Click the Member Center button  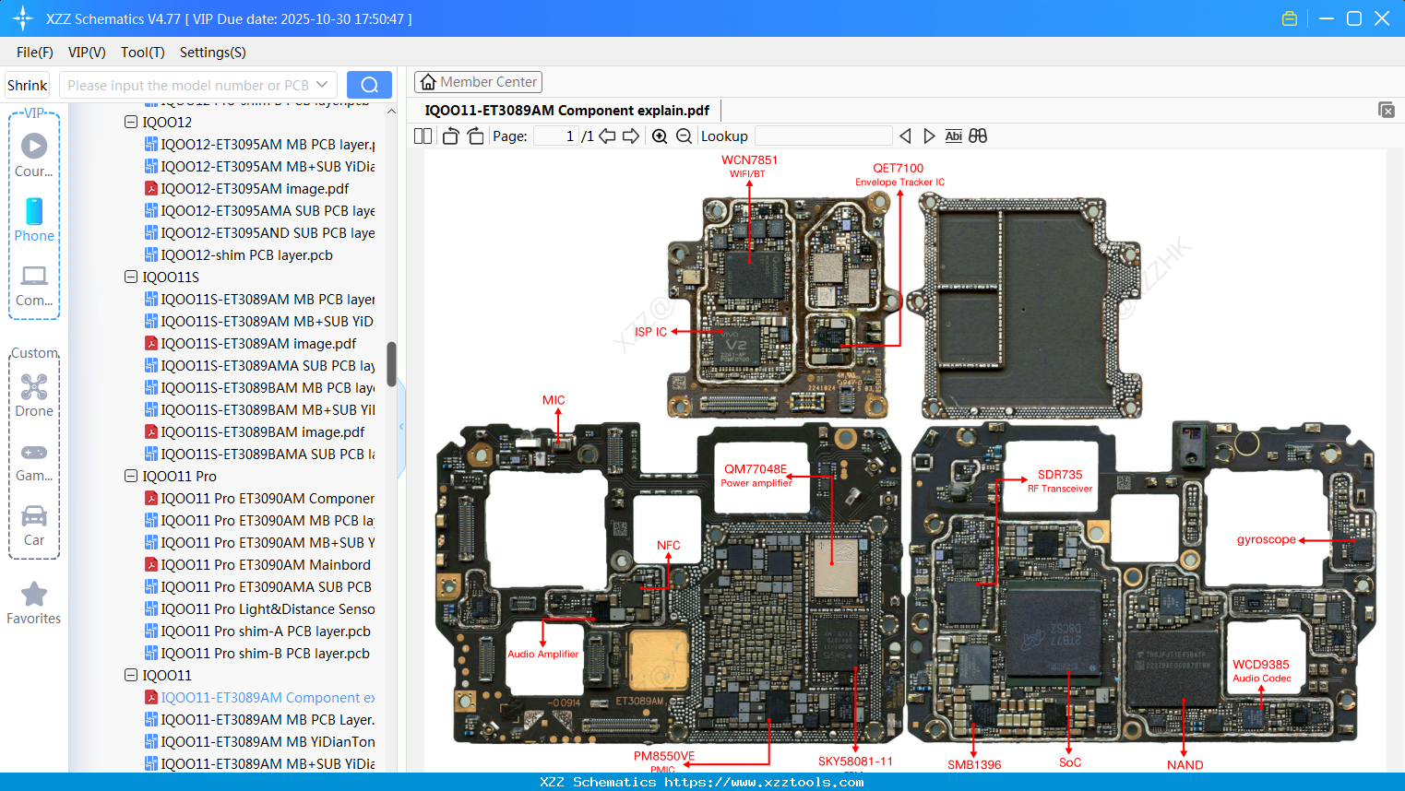478,81
